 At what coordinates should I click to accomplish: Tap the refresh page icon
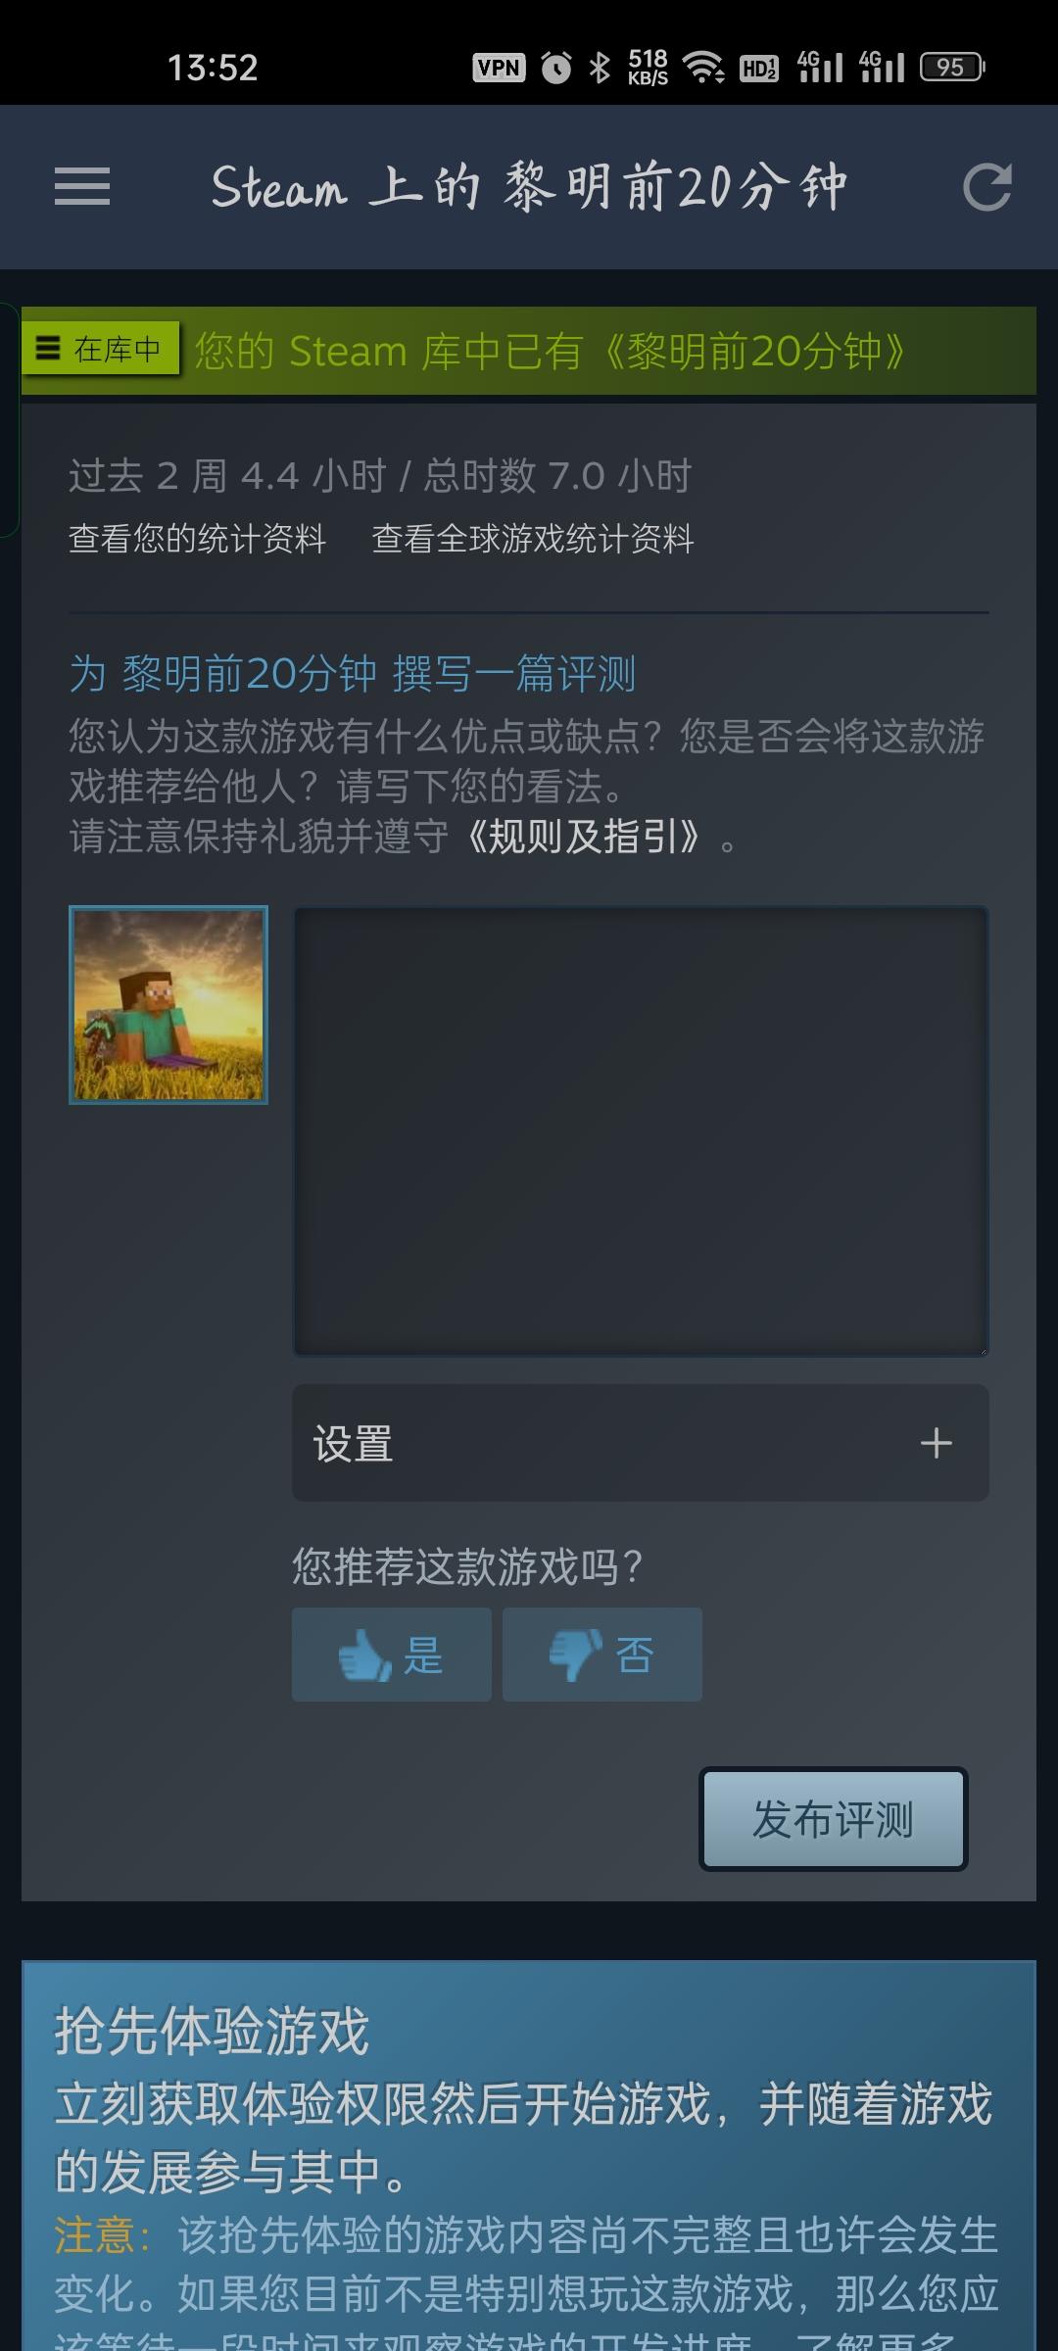[986, 187]
